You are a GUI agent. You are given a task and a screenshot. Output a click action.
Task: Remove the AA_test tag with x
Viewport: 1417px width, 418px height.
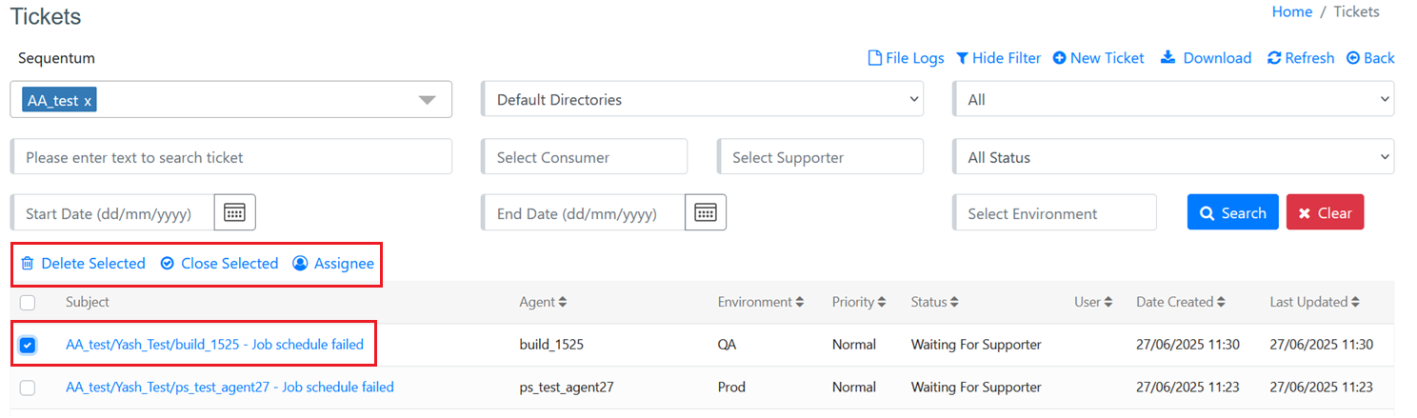click(x=88, y=101)
